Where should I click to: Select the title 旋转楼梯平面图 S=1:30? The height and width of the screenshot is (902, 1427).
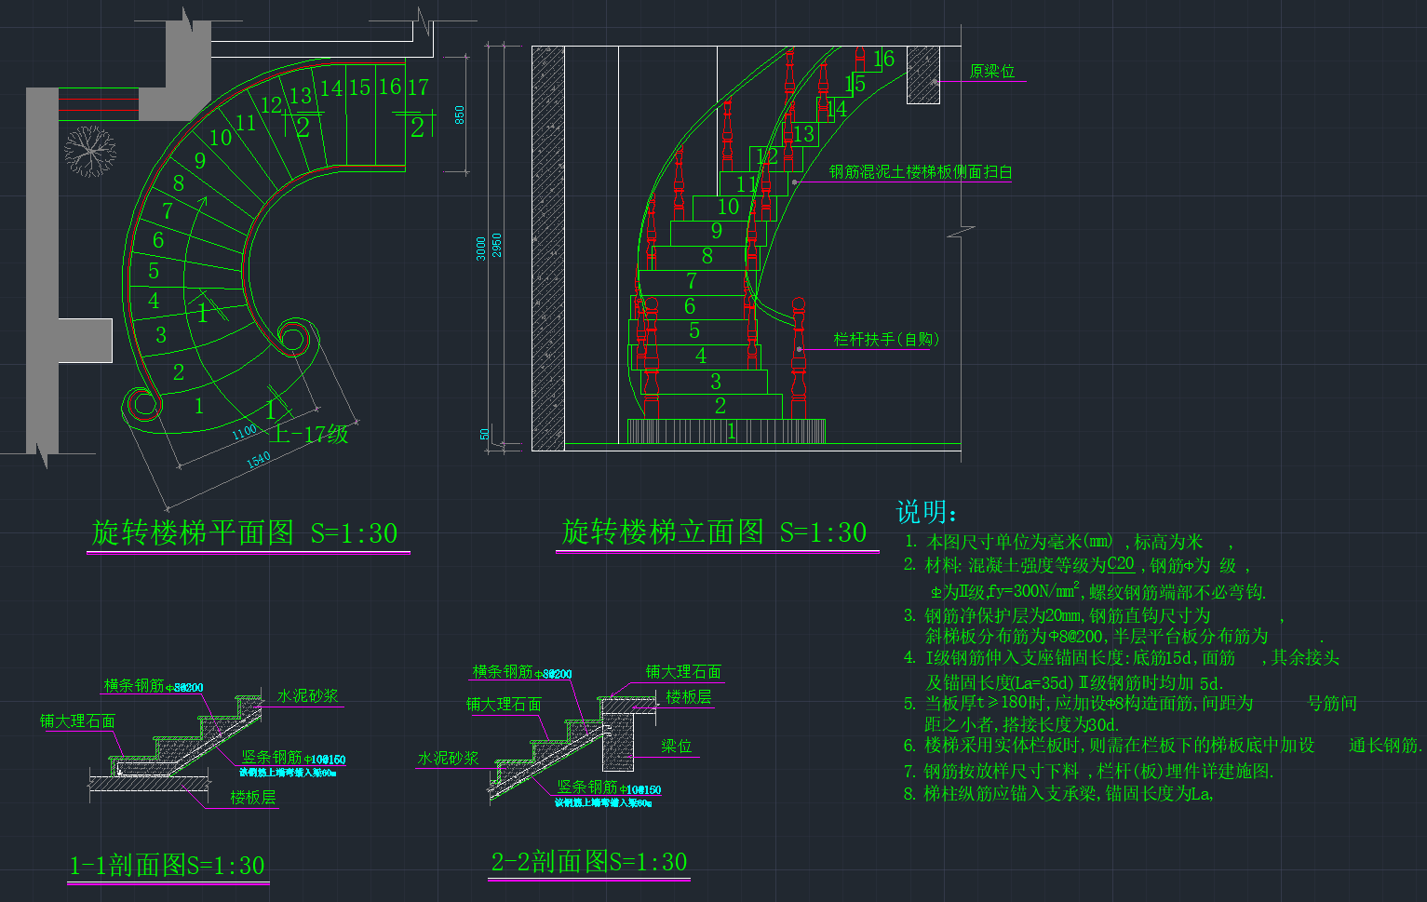coord(246,533)
